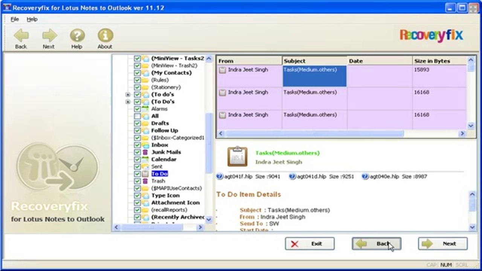Image resolution: width=482 pixels, height=271 pixels.
Task: Click the To Do folder icon
Action: click(x=145, y=174)
